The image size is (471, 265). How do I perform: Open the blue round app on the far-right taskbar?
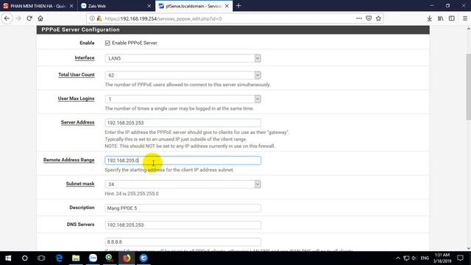pos(144,258)
